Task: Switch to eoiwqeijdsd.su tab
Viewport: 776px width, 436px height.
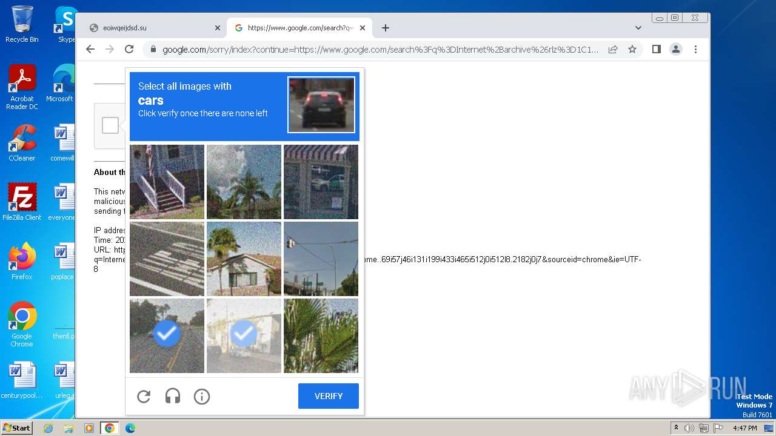Action: pos(153,28)
